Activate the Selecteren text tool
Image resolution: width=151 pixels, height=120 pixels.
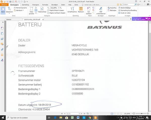point(9,10)
